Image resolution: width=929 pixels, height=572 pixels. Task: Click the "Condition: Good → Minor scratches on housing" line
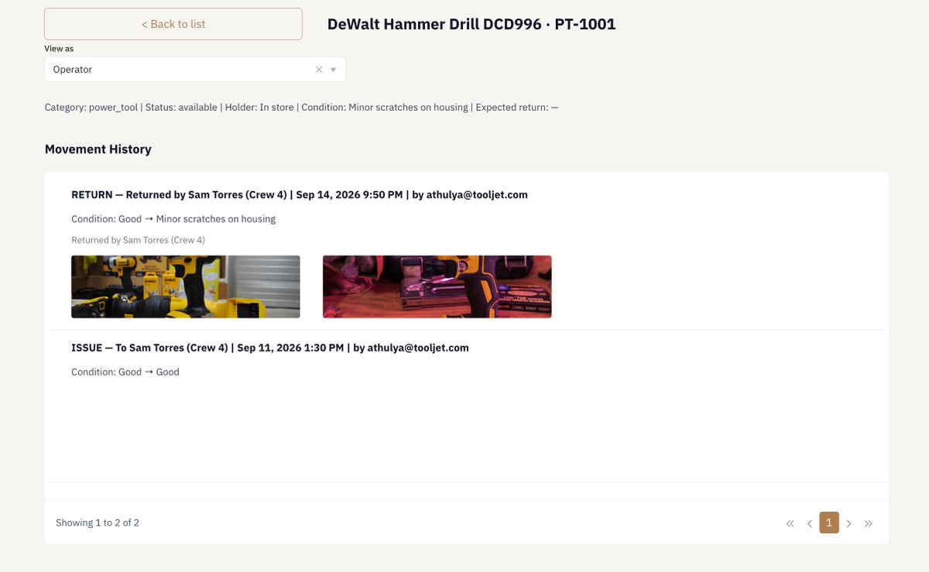click(173, 219)
